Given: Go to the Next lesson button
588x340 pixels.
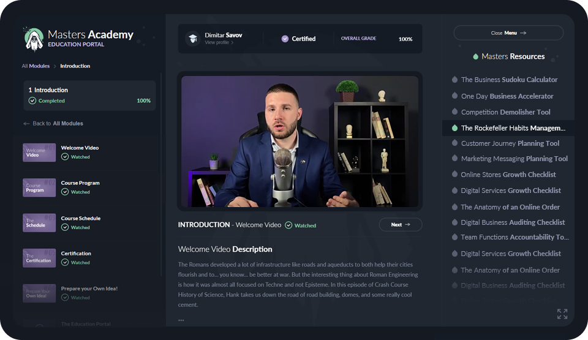Looking at the screenshot, I should click(x=401, y=224).
